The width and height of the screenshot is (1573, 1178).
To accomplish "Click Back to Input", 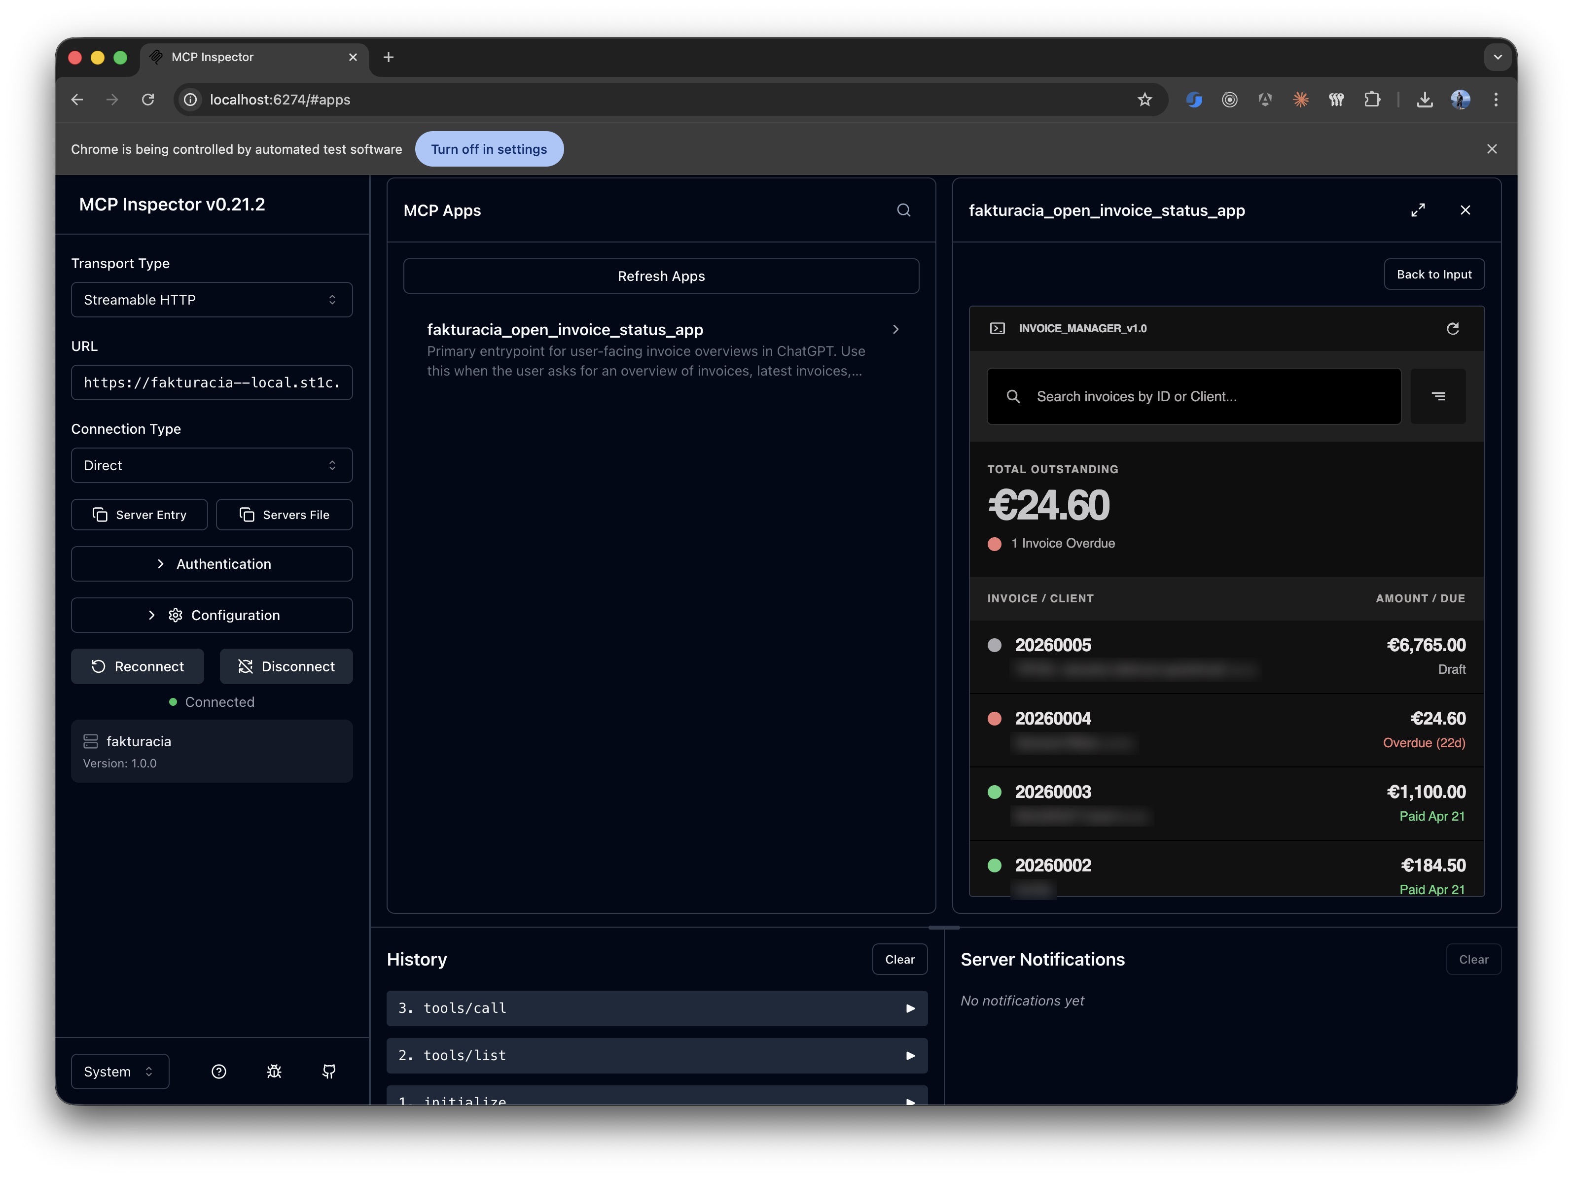I will click(1433, 274).
